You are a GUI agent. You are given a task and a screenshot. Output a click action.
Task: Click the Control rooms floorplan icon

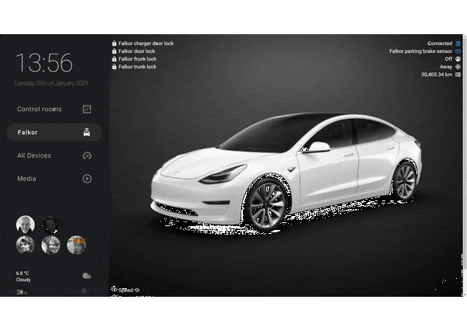87,109
